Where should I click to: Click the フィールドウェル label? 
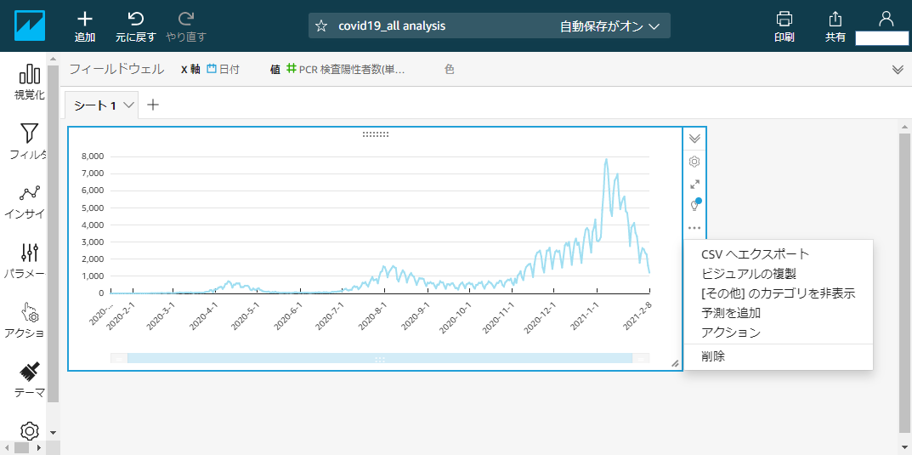[x=116, y=69]
